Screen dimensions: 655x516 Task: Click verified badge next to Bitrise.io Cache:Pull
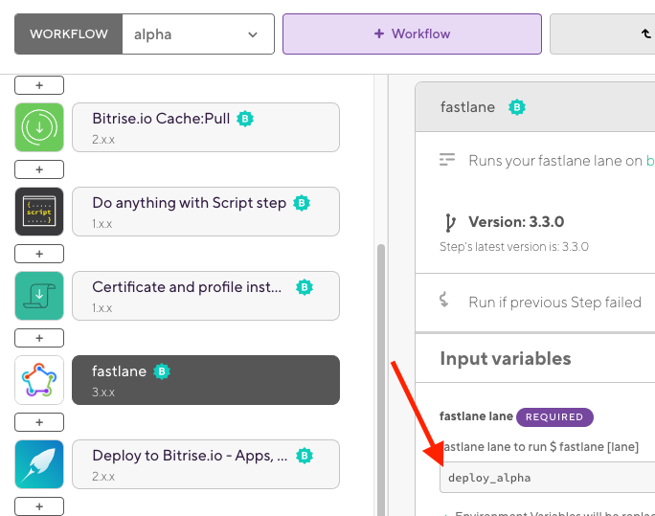(245, 119)
